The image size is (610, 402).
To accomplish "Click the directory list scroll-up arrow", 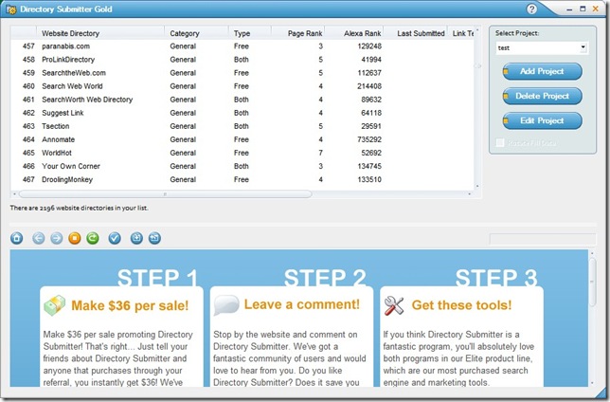I will pos(477,30).
